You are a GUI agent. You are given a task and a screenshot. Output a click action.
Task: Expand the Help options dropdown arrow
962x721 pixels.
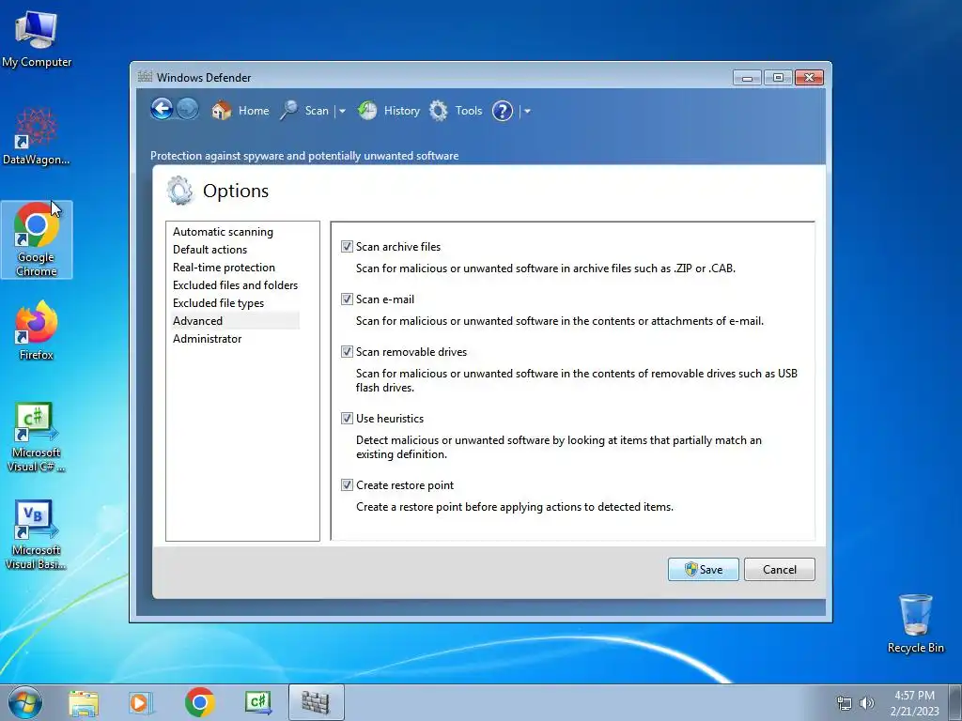point(527,111)
